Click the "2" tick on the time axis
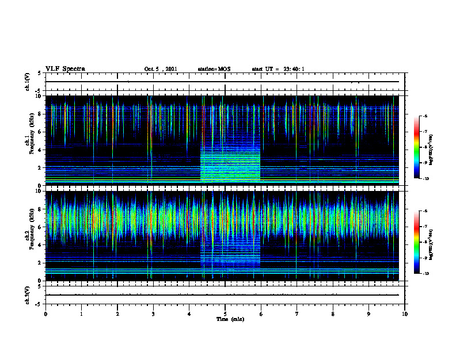 click(117, 314)
